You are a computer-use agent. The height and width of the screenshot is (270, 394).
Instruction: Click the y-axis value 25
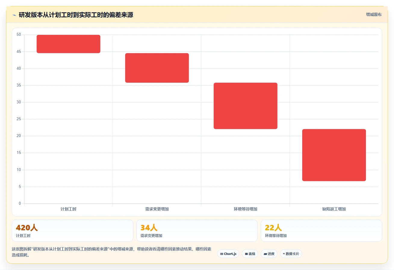point(19,119)
